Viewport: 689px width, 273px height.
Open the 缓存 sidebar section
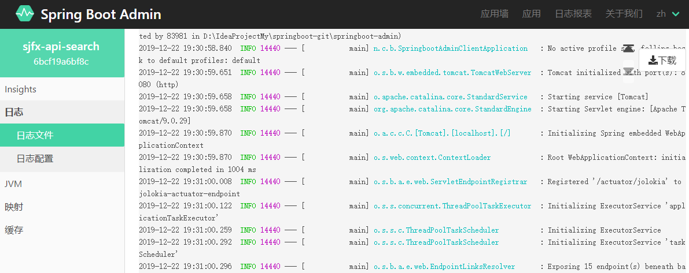pos(62,230)
